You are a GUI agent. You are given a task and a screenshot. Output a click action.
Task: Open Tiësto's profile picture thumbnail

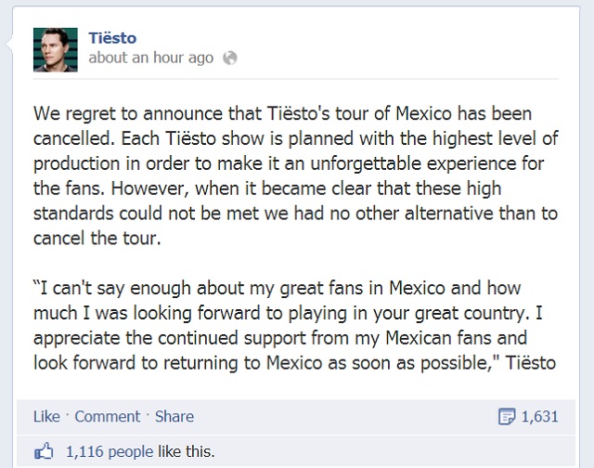(56, 49)
